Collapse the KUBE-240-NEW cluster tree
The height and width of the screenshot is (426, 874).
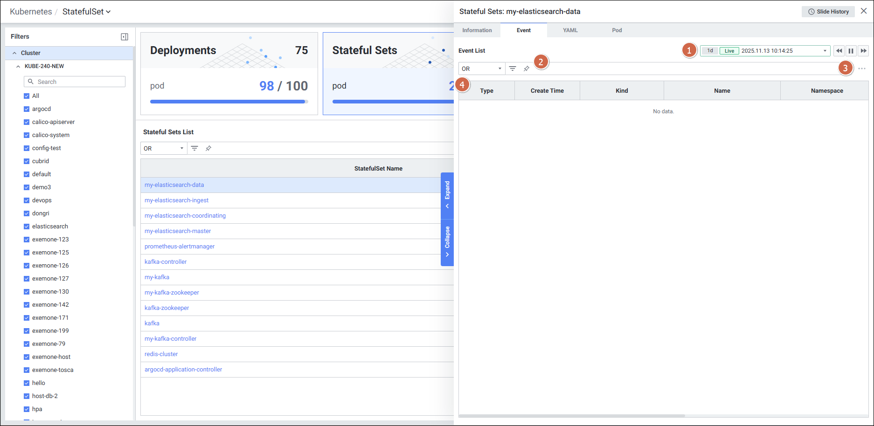click(x=18, y=66)
